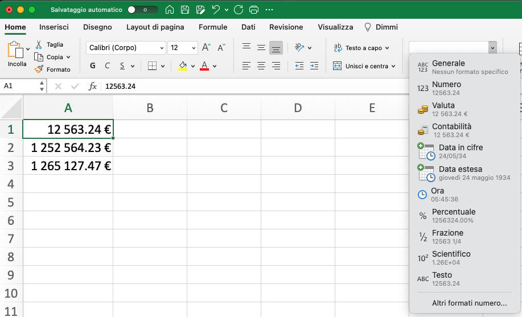Open the Revisione tab
Screen dimensions: 522x317
click(x=286, y=27)
